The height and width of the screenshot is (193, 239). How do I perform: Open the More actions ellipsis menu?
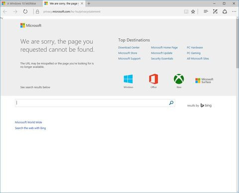point(234,11)
